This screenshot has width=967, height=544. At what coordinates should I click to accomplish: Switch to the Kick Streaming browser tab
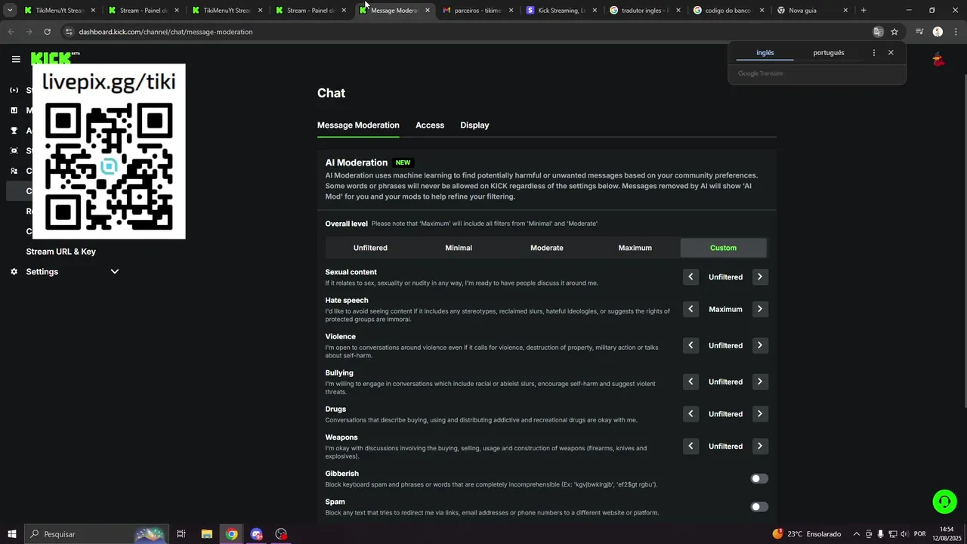click(x=561, y=11)
